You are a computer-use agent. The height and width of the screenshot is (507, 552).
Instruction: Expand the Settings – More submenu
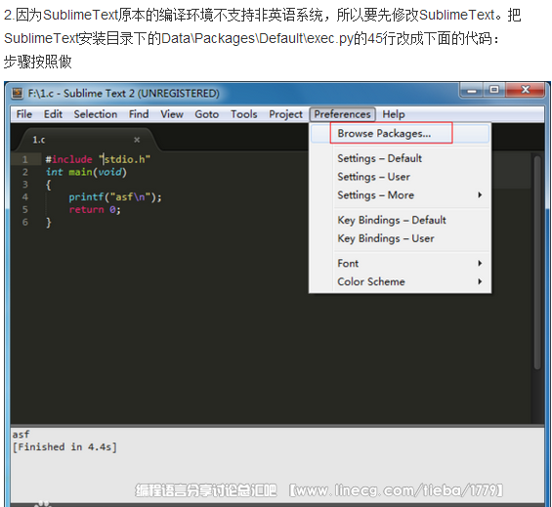400,195
